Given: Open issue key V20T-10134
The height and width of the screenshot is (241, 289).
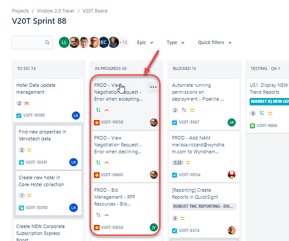Looking at the screenshot, I should [189, 175].
